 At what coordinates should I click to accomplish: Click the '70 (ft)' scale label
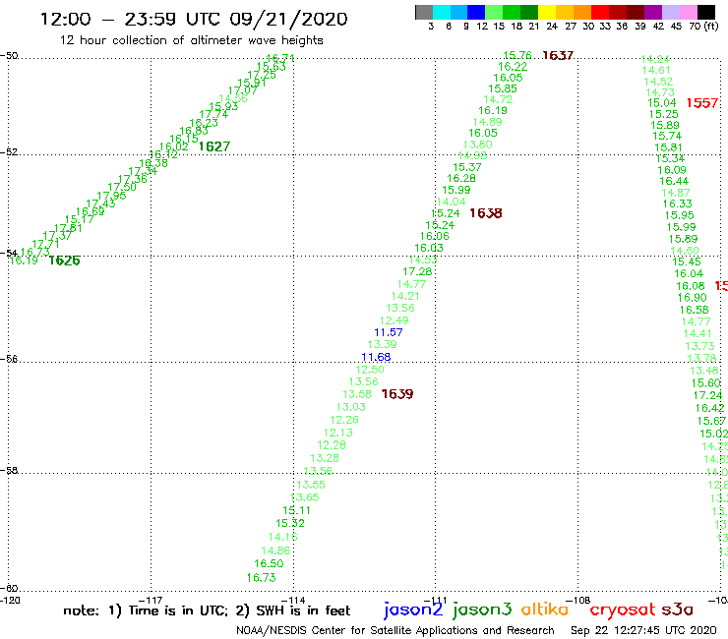(703, 26)
